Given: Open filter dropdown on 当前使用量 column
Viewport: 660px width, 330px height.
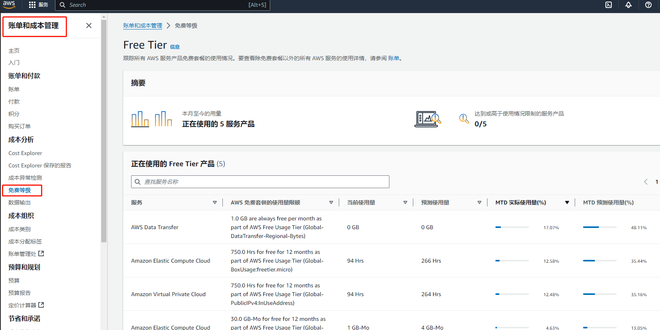Looking at the screenshot, I should pos(405,202).
